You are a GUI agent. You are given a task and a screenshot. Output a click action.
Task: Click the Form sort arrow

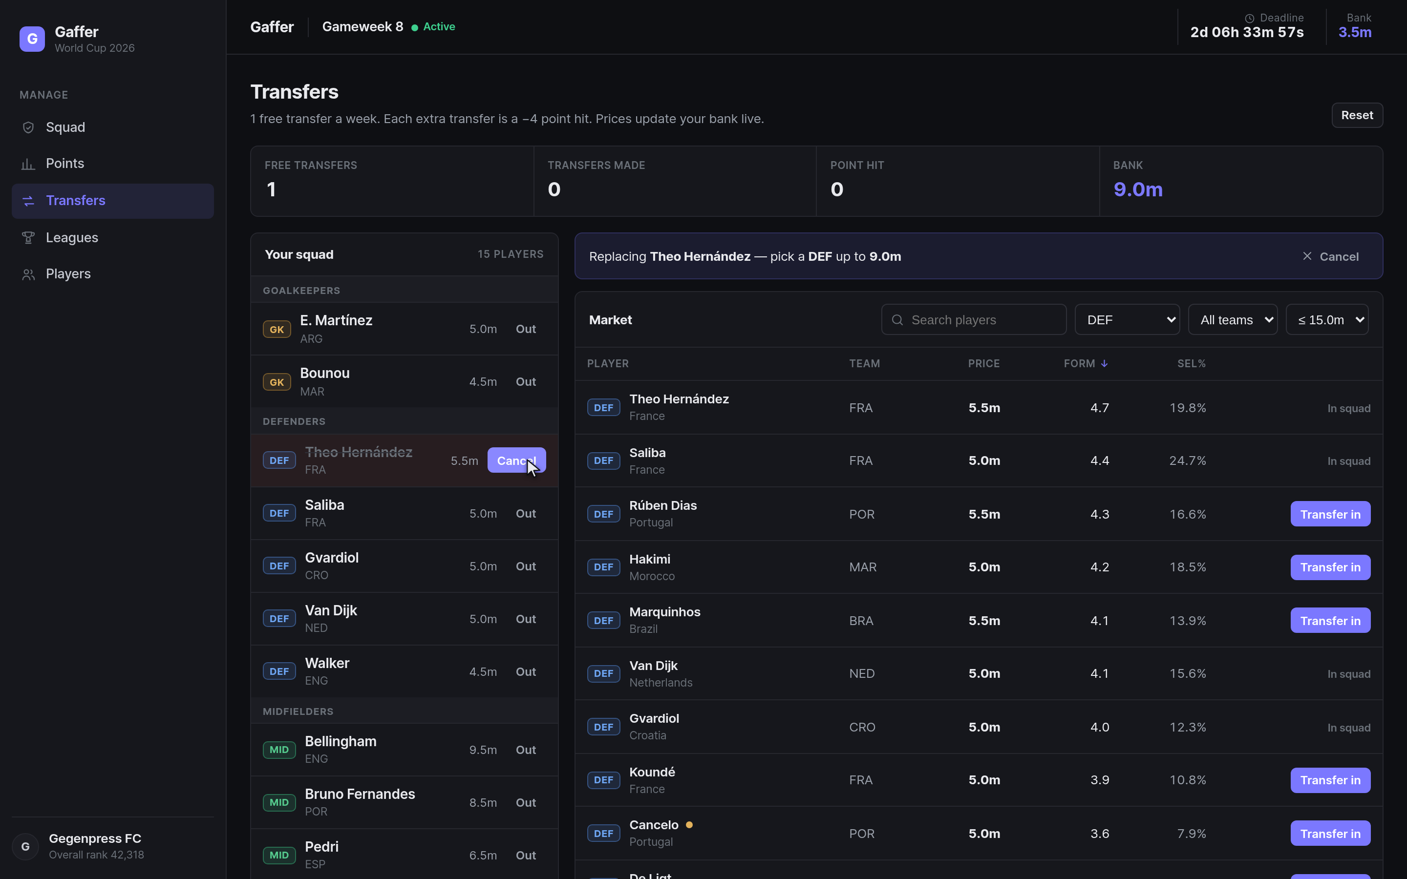[x=1104, y=363]
